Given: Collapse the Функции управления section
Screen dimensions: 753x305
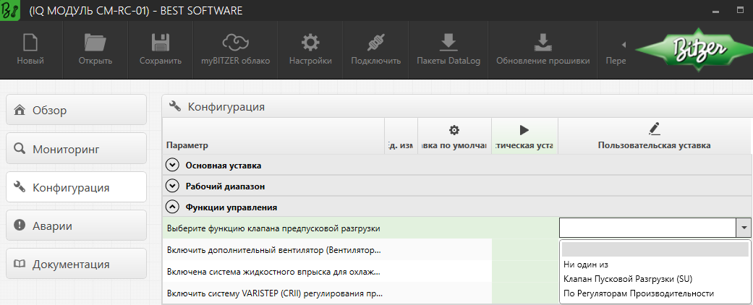Looking at the screenshot, I should point(172,207).
